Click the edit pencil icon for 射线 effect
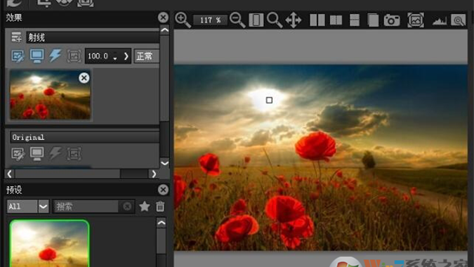 pyautogui.click(x=18, y=56)
